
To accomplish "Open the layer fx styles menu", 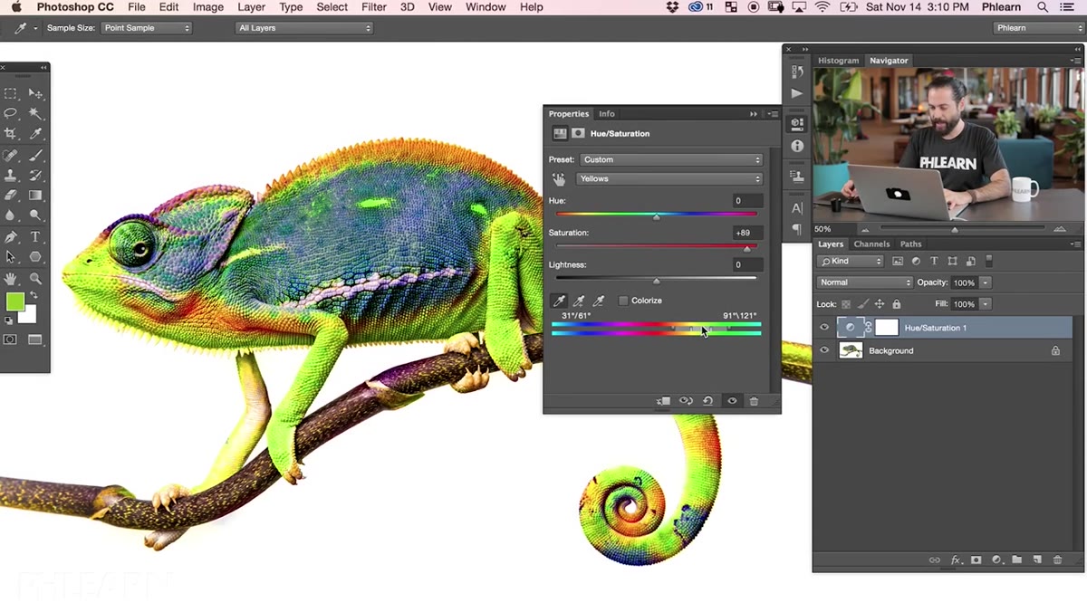I will 956,560.
